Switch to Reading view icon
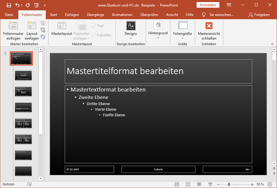 pos(199,184)
